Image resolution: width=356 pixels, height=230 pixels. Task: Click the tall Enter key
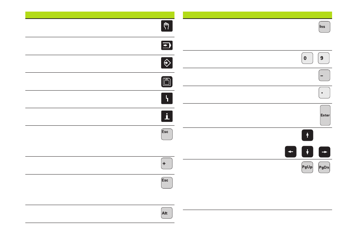(325, 115)
